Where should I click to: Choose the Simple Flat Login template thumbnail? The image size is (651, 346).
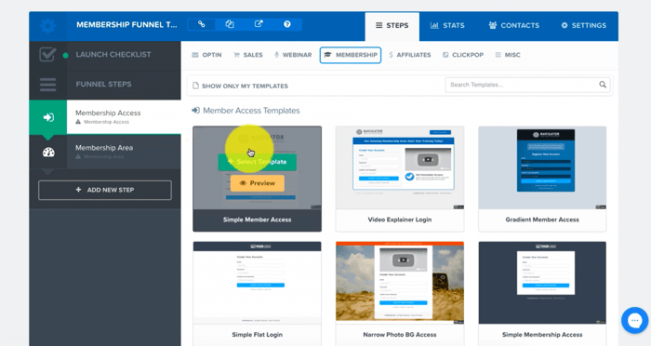[257, 283]
